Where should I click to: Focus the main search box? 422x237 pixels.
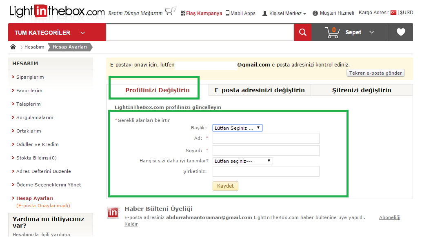(x=200, y=32)
